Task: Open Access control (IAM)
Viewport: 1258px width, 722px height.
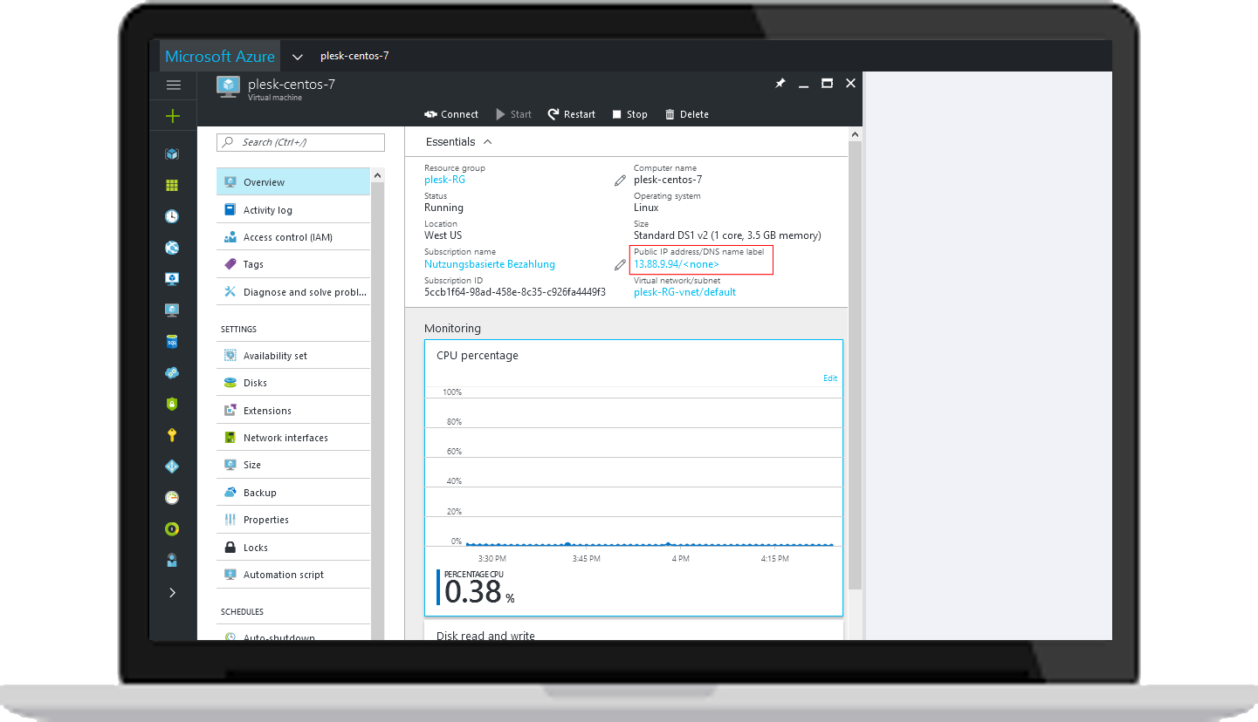Action: (293, 237)
